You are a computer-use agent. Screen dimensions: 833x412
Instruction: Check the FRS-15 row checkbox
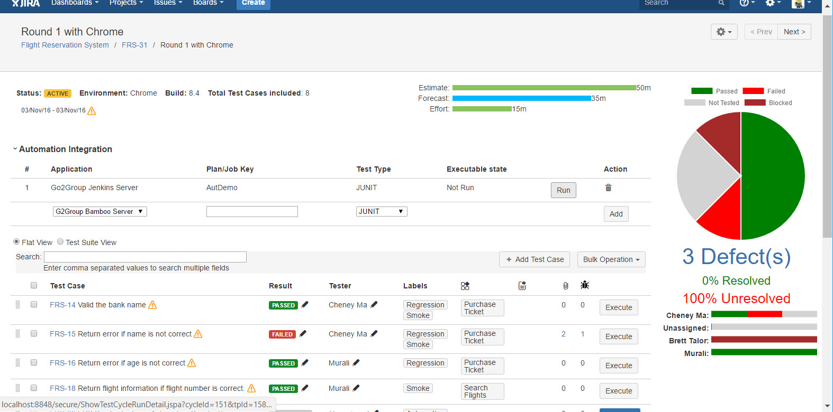click(34, 333)
